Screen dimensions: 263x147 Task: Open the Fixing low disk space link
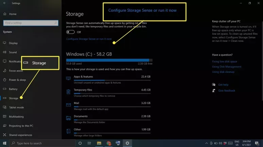pyautogui.click(x=224, y=62)
